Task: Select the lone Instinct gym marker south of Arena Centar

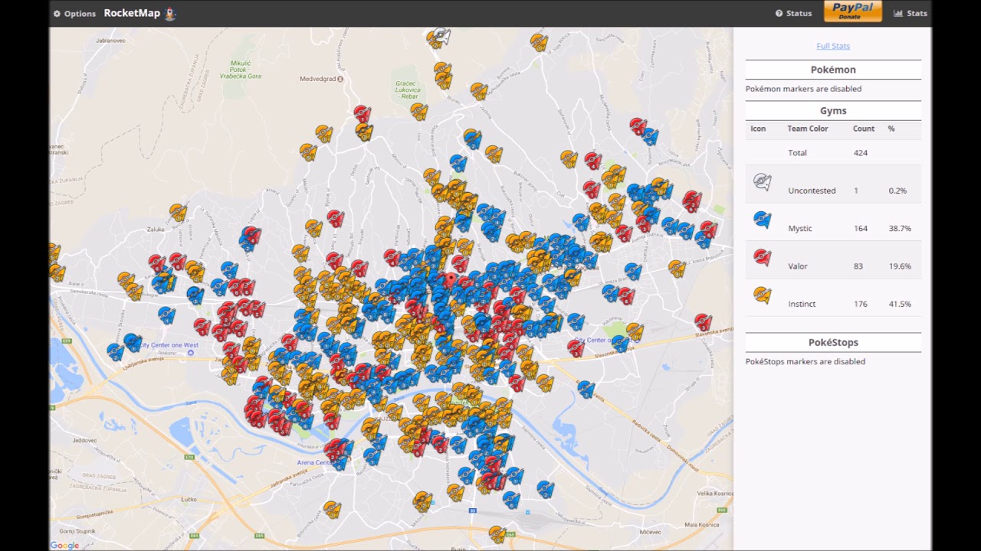Action: coord(332,509)
